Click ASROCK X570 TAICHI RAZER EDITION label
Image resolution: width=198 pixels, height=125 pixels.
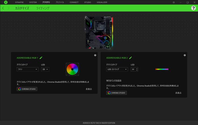coord(99,123)
